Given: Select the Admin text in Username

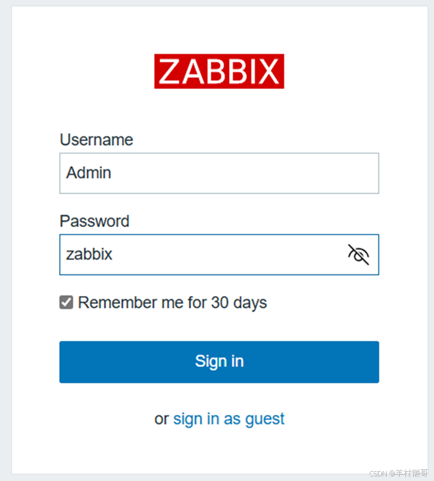Looking at the screenshot, I should [88, 173].
